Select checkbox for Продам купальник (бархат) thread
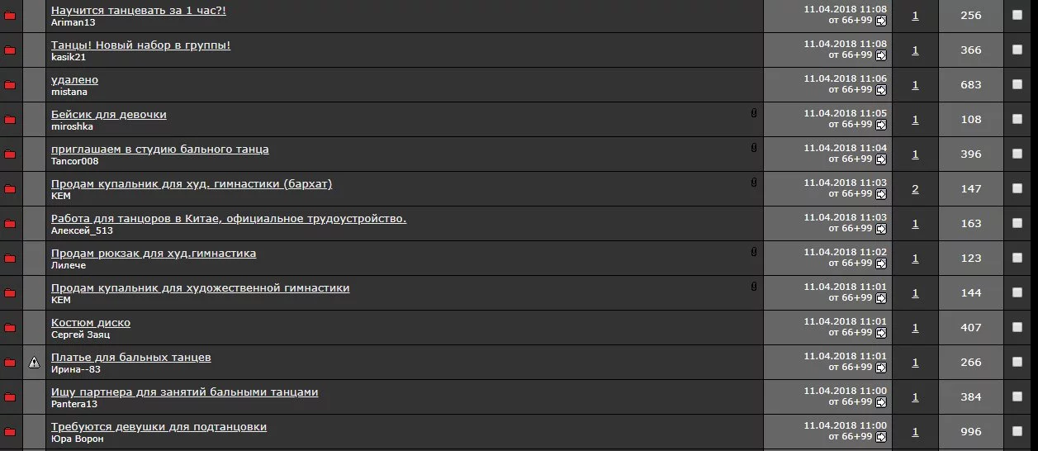 (1017, 188)
